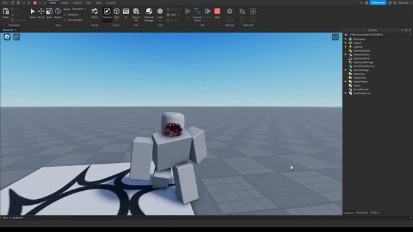Expand the Lighting tree node
Image resolution: width=413 pixels, height=232 pixels.
[346, 47]
